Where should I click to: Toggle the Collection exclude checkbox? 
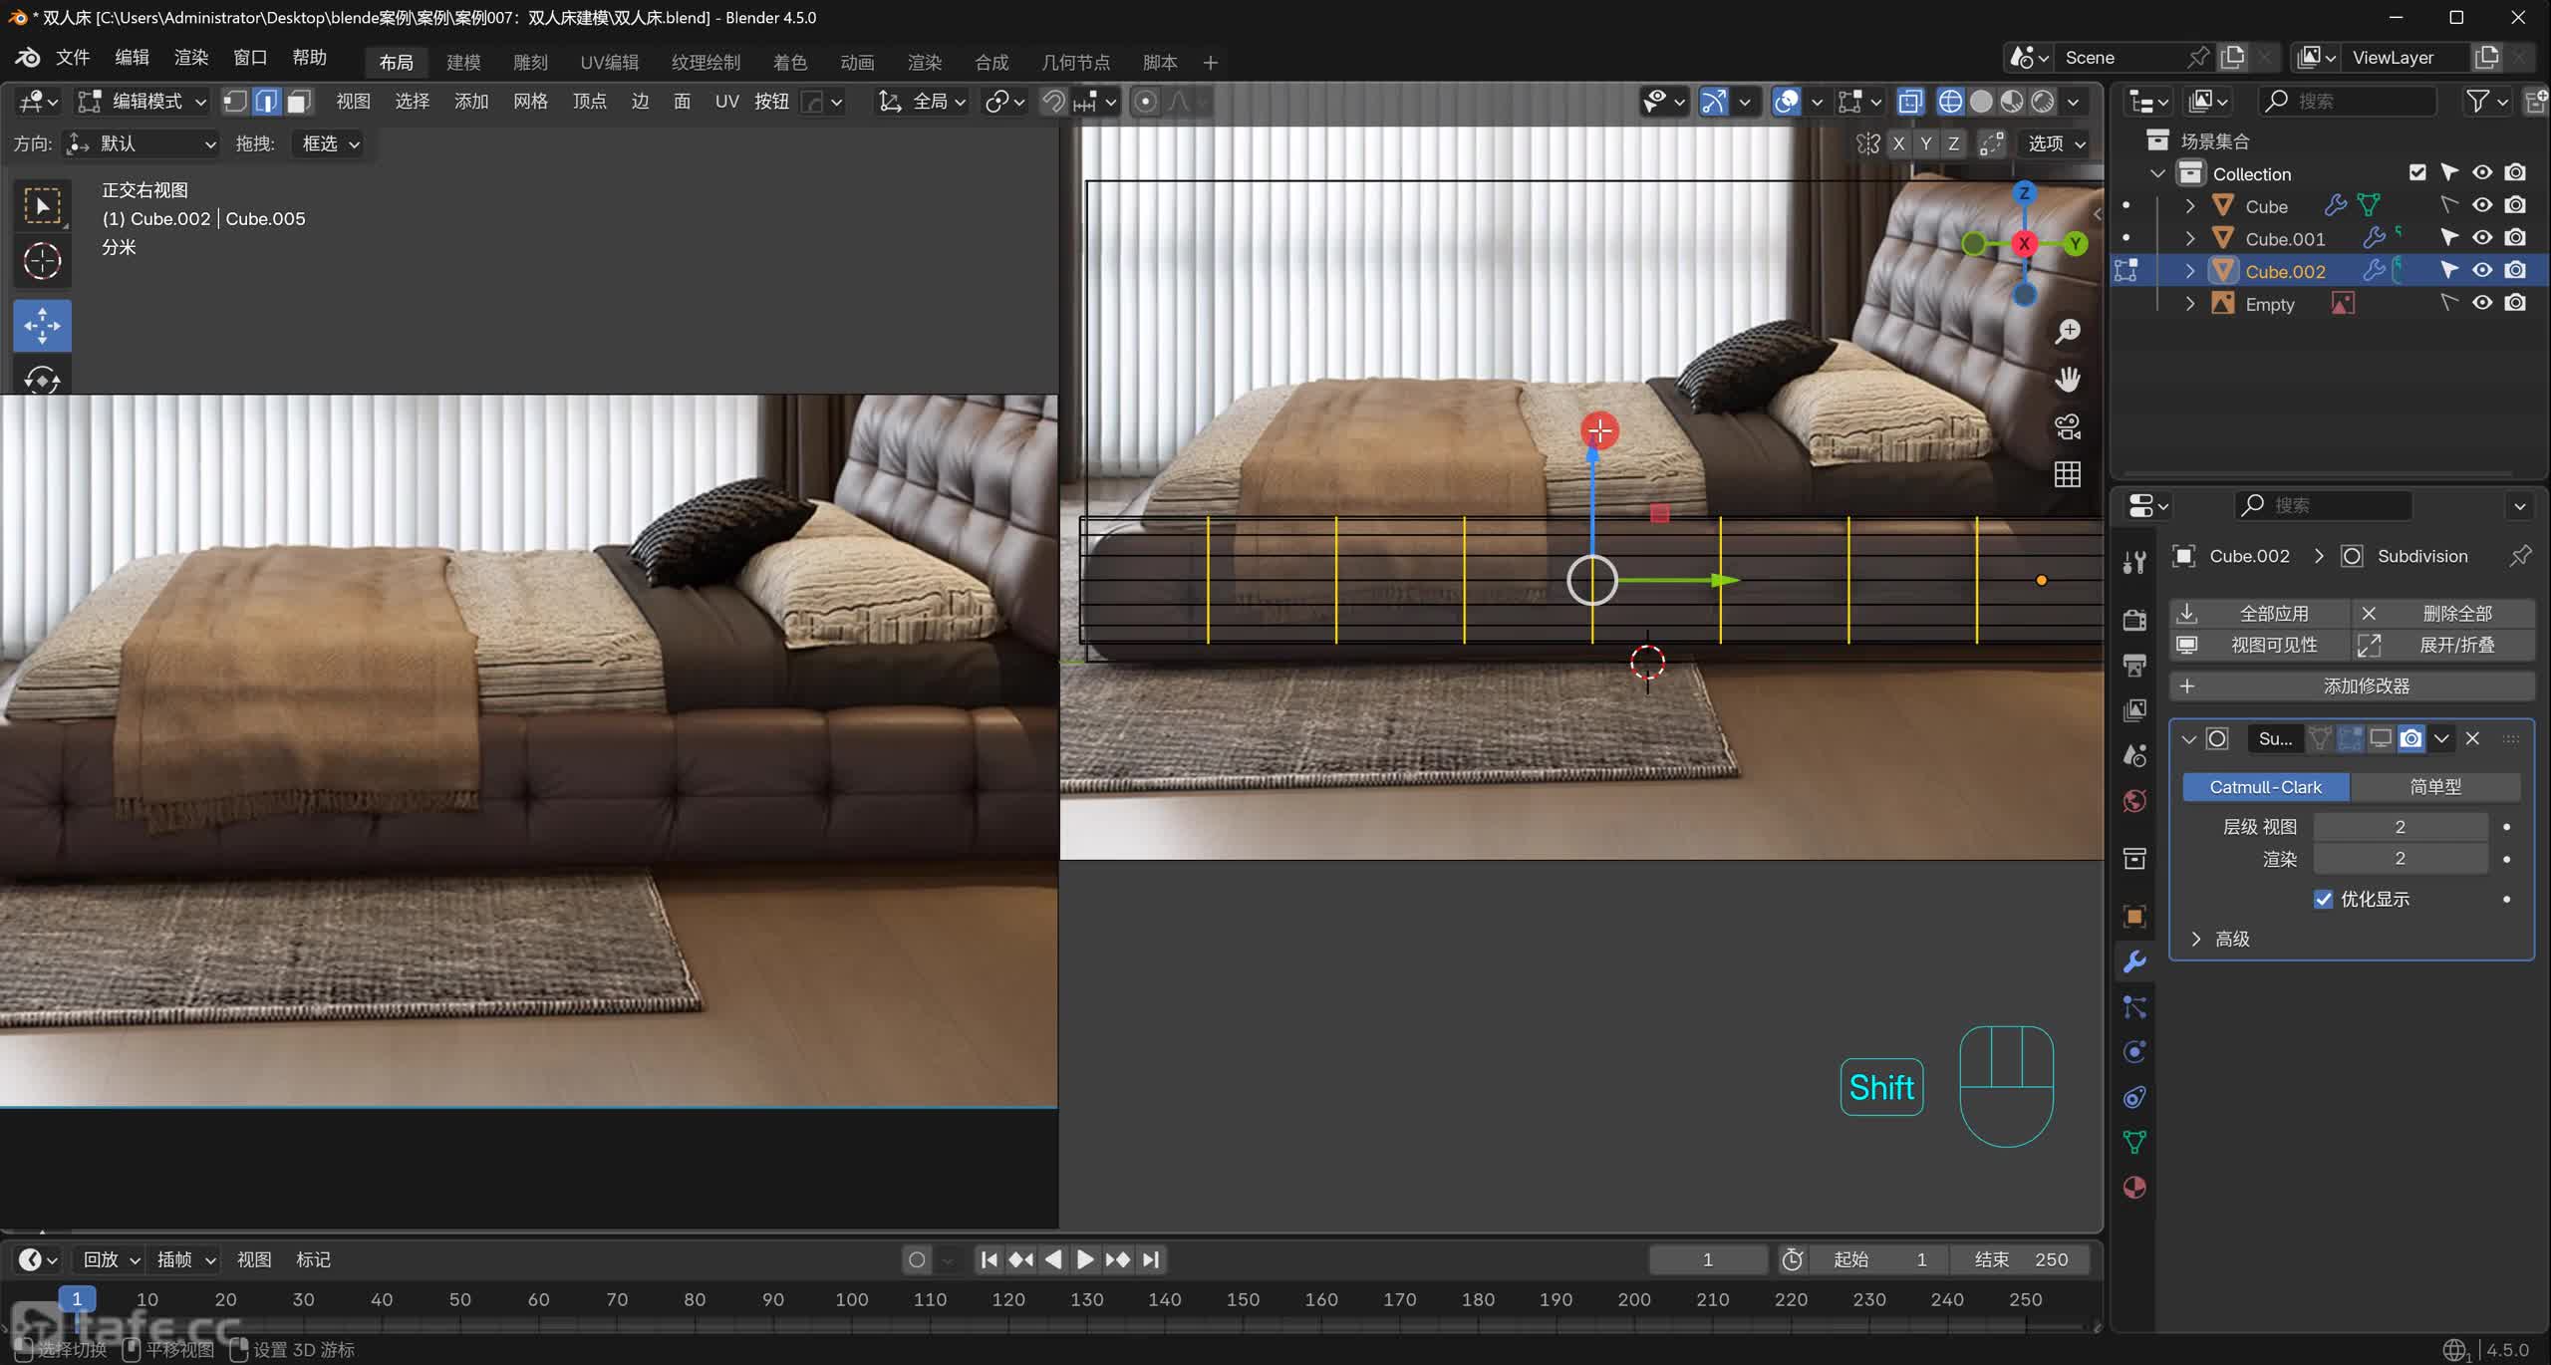pos(2416,173)
